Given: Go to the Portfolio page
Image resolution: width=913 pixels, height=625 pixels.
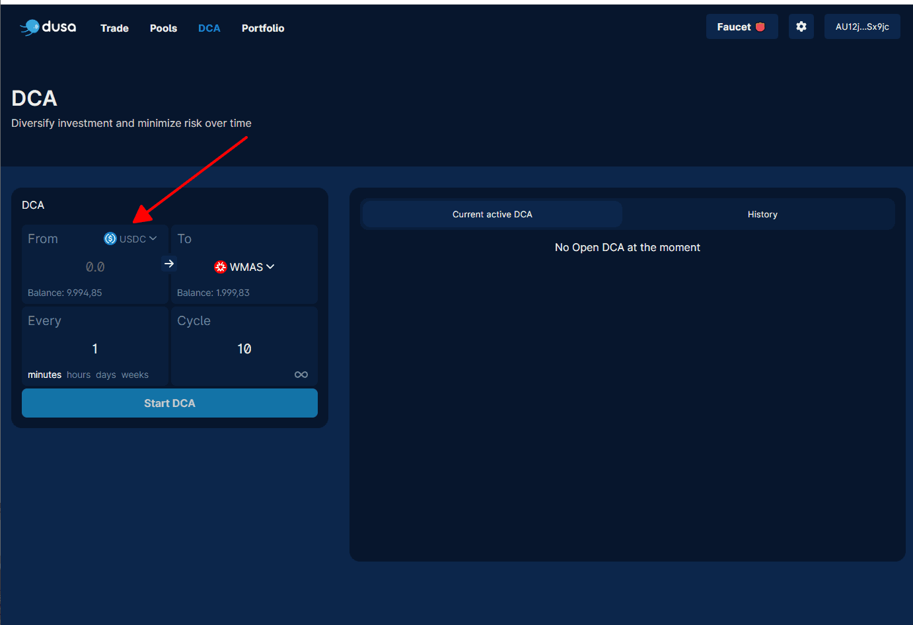Looking at the screenshot, I should (x=263, y=28).
